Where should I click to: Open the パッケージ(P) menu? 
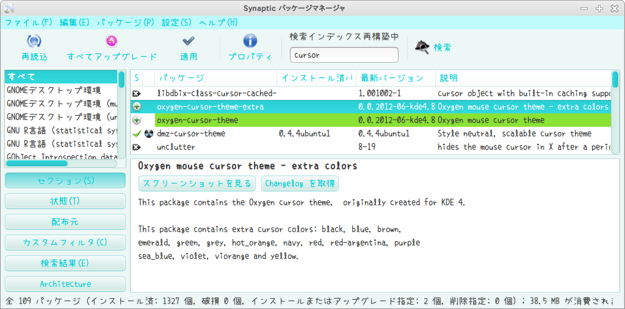pos(126,23)
